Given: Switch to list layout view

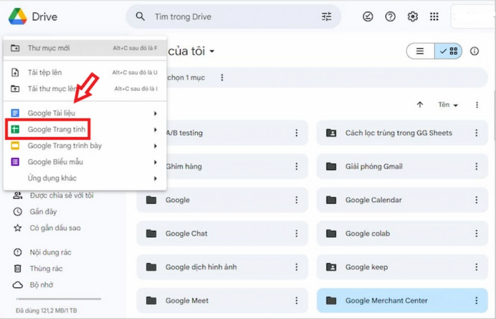Looking at the screenshot, I should point(420,51).
